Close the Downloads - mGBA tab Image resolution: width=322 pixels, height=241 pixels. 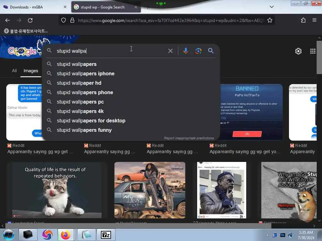tap(65, 7)
